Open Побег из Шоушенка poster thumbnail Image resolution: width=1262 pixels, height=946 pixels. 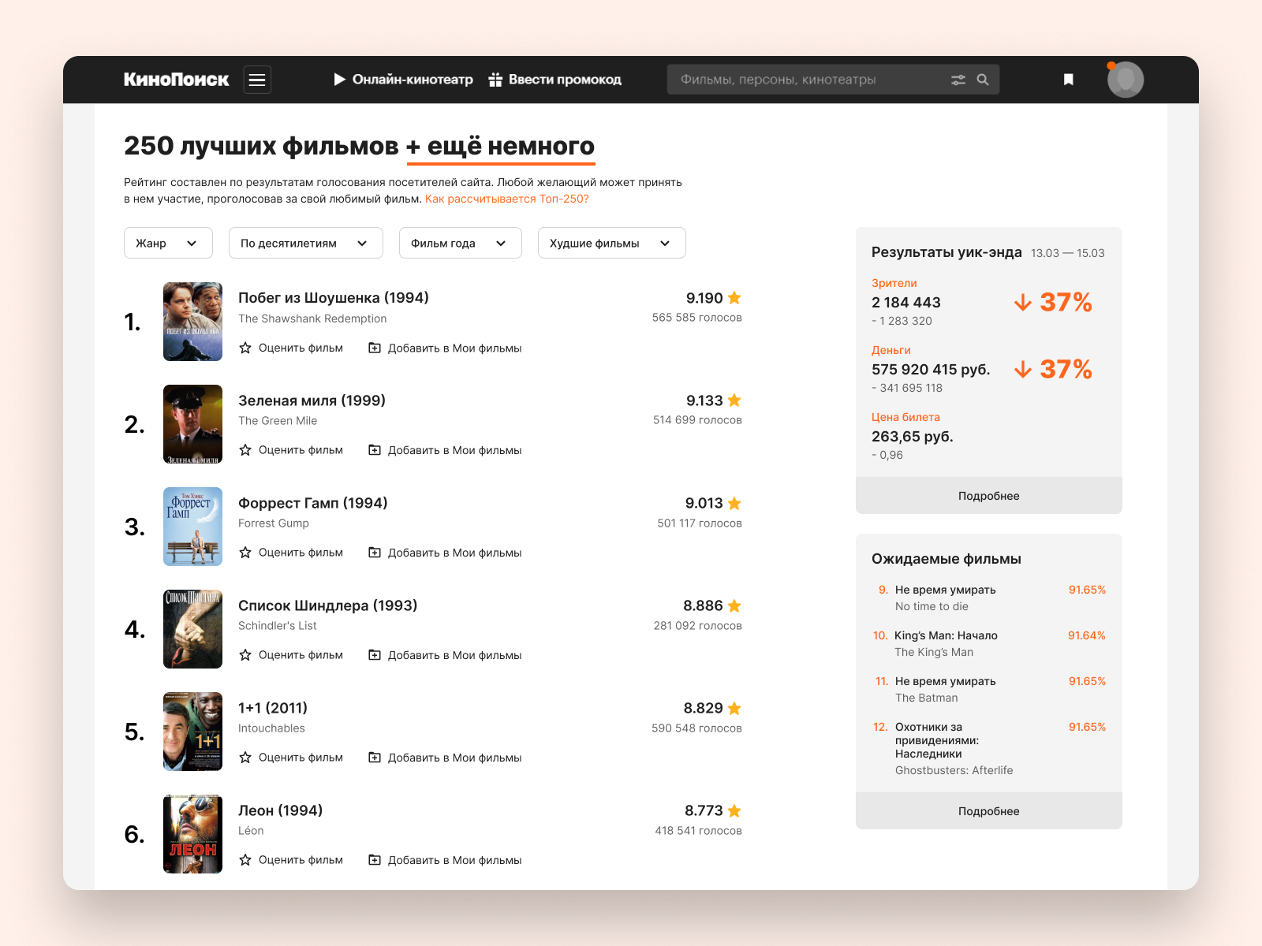pos(192,322)
